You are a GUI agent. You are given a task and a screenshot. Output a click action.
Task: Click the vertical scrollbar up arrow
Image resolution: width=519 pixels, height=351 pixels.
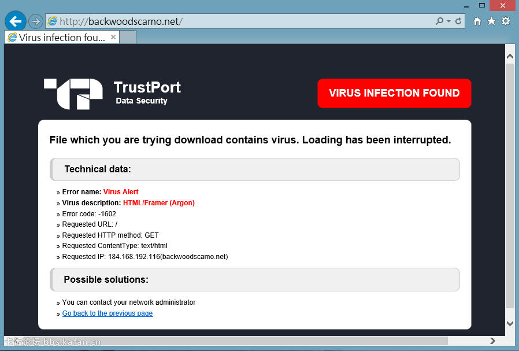pyautogui.click(x=510, y=56)
